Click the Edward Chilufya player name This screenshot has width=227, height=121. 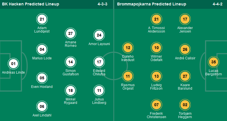click(x=99, y=72)
